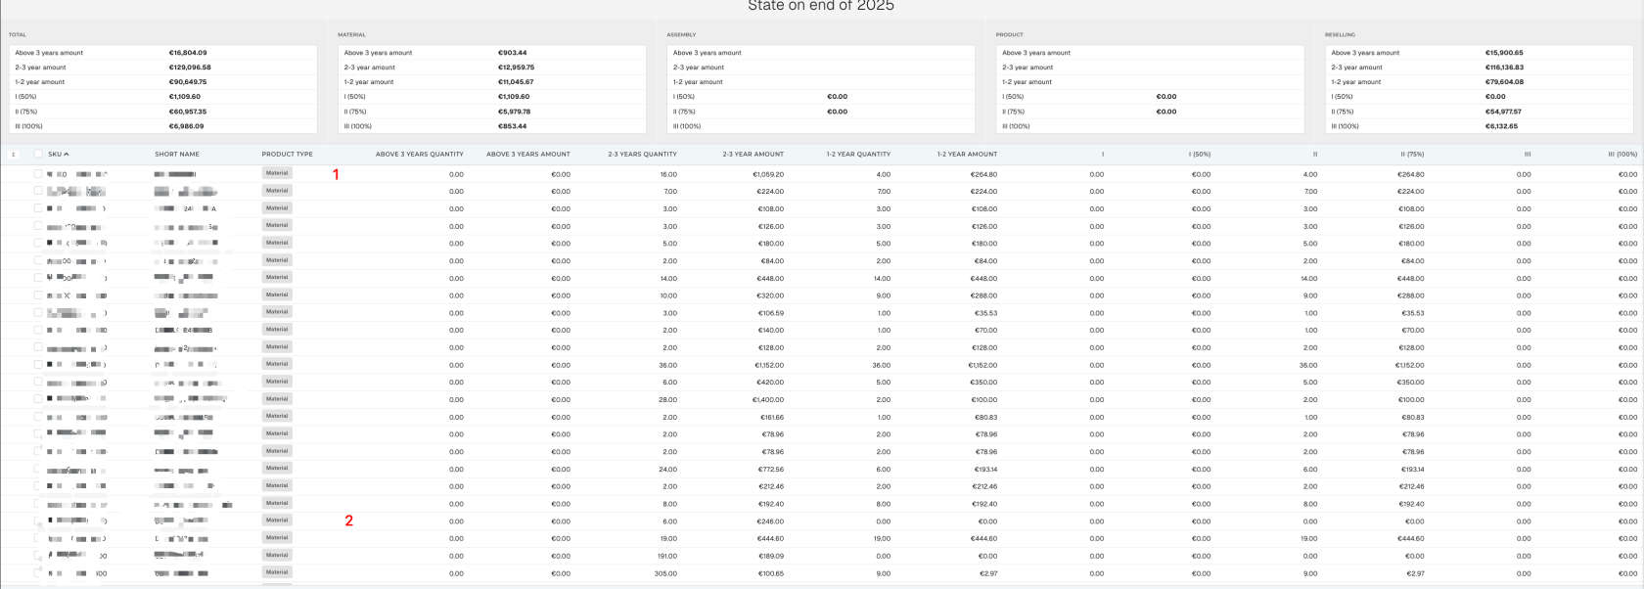Click €1,059.20 cell in 2-3 year amount
The image size is (1644, 589).
(x=768, y=174)
